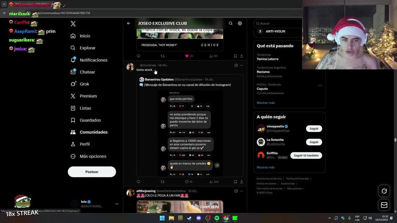Open Yanina Latorre trend
The image size is (397, 223).
[267, 59]
